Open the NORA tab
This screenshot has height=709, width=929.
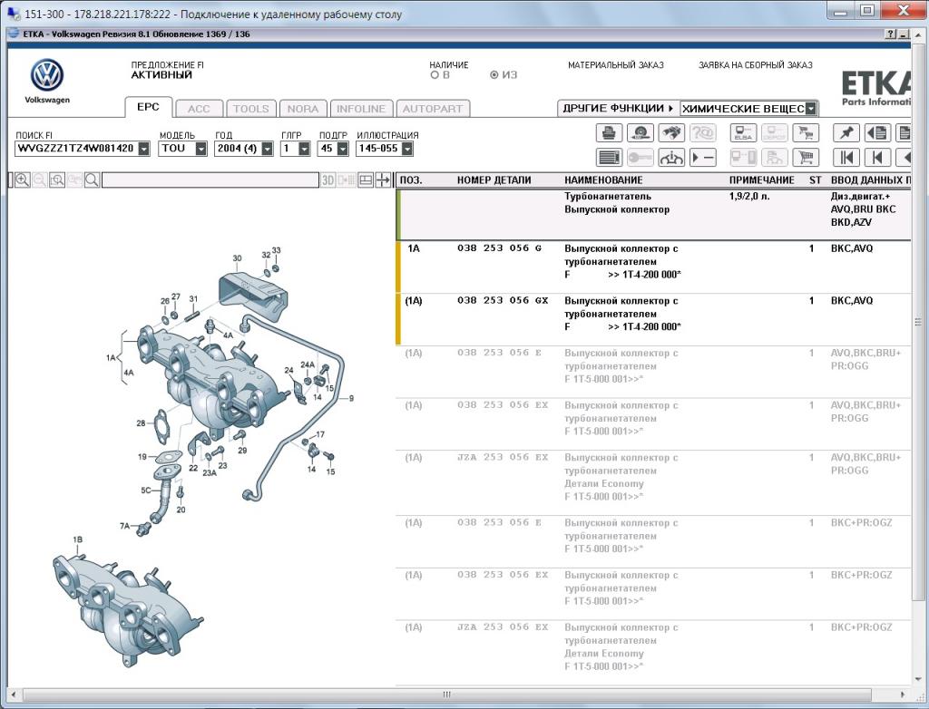tap(303, 109)
